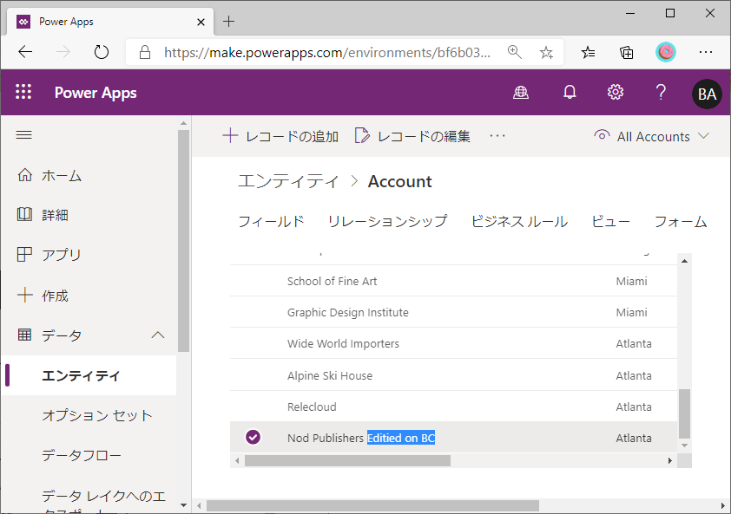View site information lock icon
Image resolution: width=731 pixels, height=514 pixels.
(145, 52)
